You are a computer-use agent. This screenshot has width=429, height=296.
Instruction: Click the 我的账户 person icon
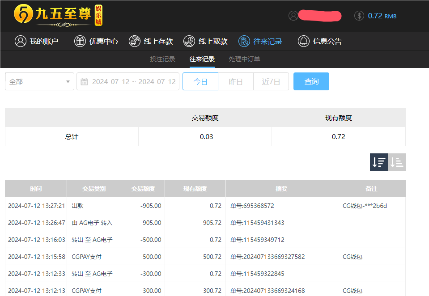pyautogui.click(x=20, y=41)
